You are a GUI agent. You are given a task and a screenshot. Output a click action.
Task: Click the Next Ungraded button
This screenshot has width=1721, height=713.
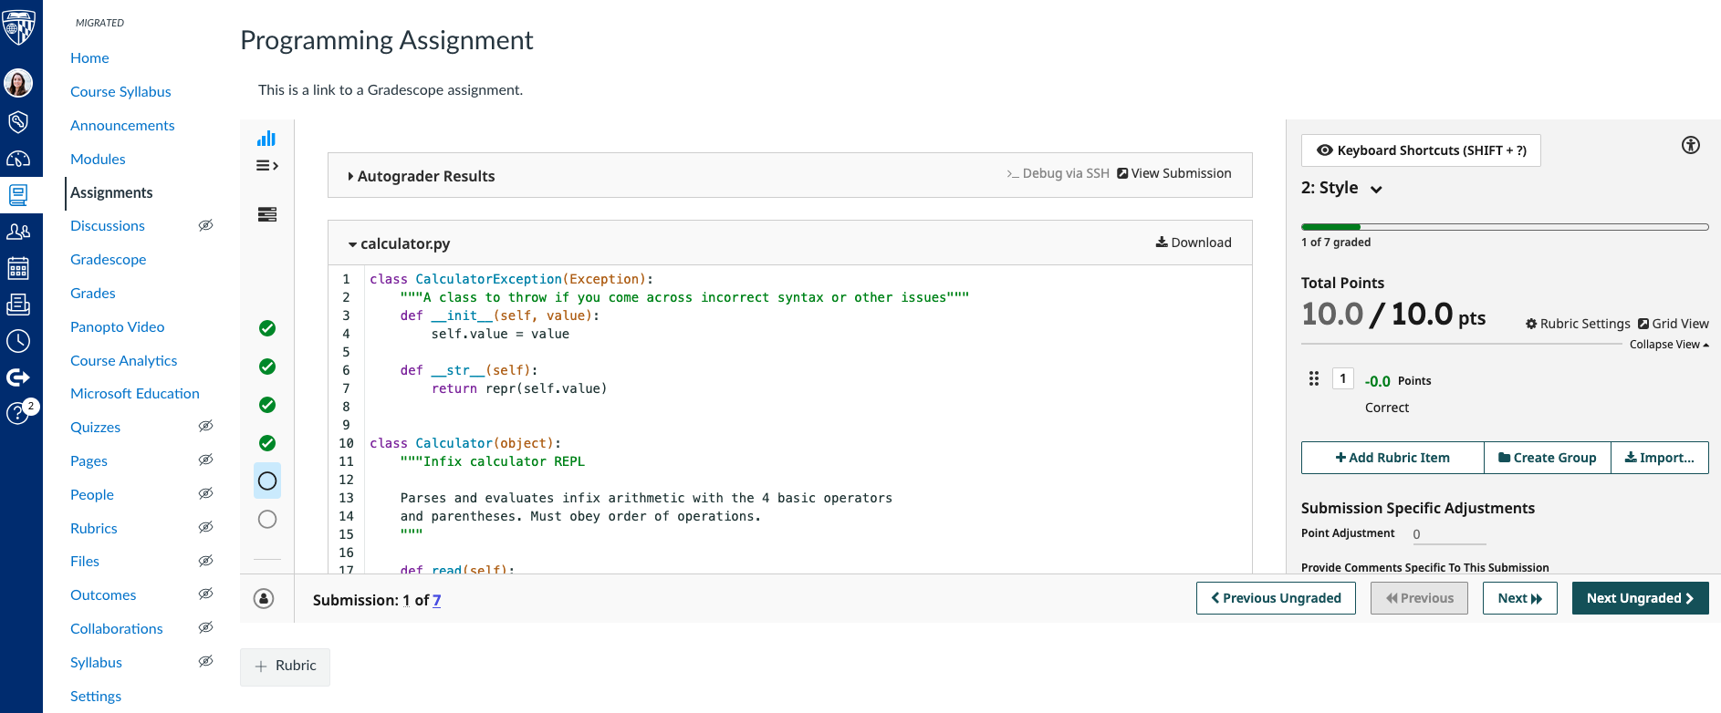1640,598
